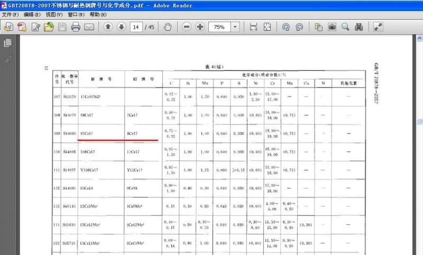Open the zoom level dropdown arrow

tap(235, 26)
